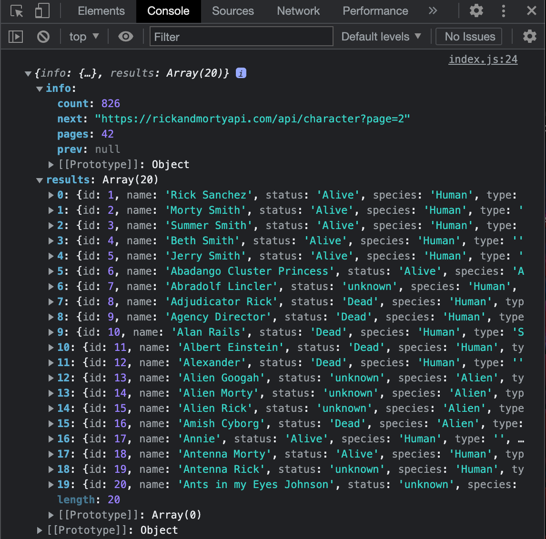Expand result 4 Jerry Smith
The image size is (546, 539).
[51, 256]
